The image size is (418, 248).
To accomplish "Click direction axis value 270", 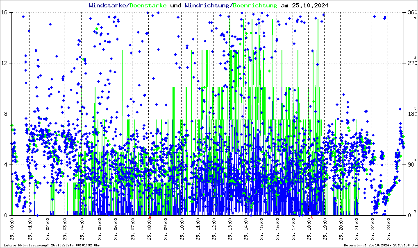I will click(x=412, y=63).
